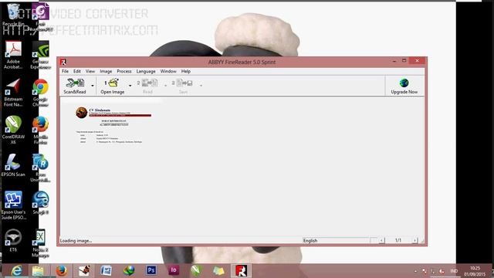The image size is (494, 278).
Task: Select the Bitstream Font Navigator desktop icon
Action: coord(13,93)
